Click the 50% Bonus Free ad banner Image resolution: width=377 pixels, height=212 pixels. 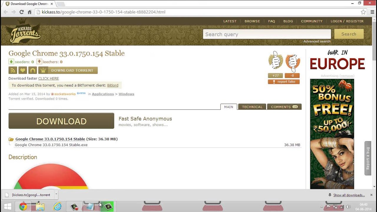point(332,134)
